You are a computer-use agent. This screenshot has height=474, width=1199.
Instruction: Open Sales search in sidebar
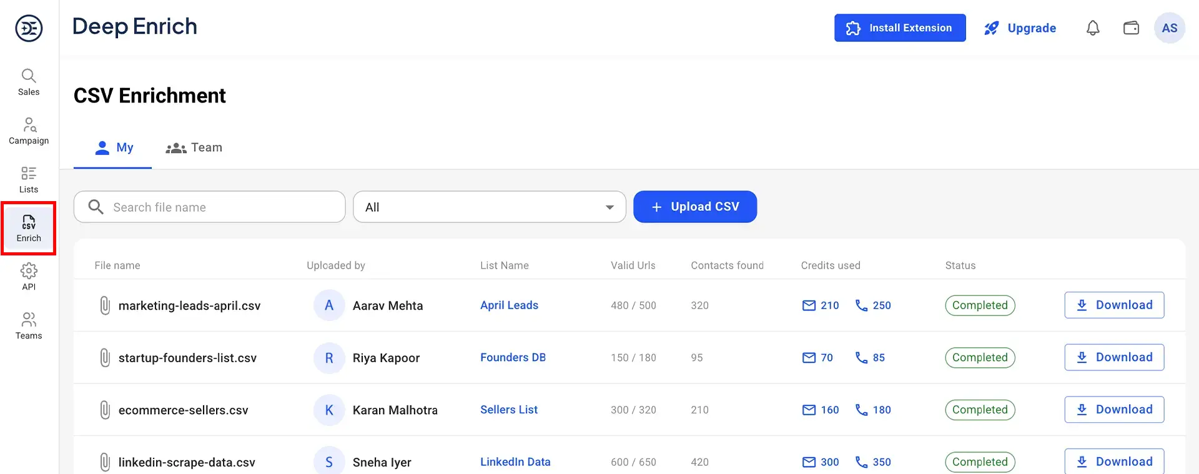pos(29,82)
